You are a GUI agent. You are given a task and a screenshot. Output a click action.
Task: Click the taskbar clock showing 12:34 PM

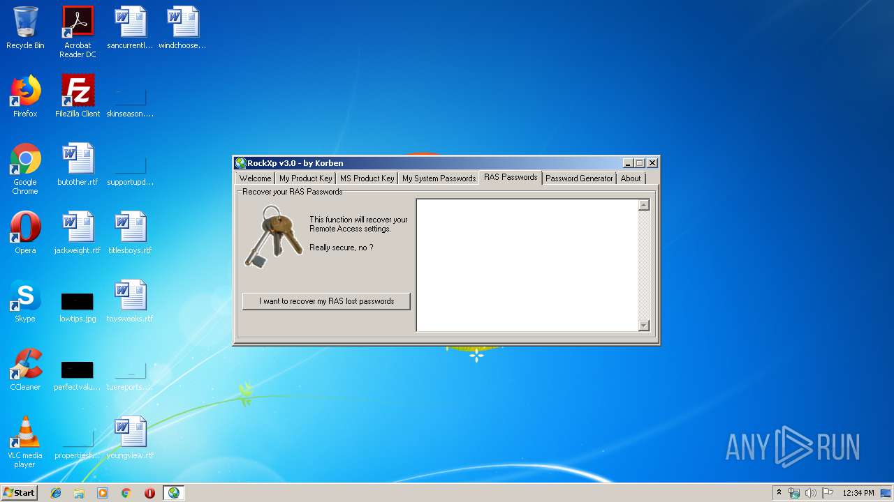point(858,493)
